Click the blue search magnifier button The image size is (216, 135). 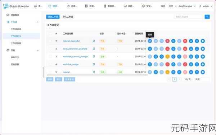point(207,17)
